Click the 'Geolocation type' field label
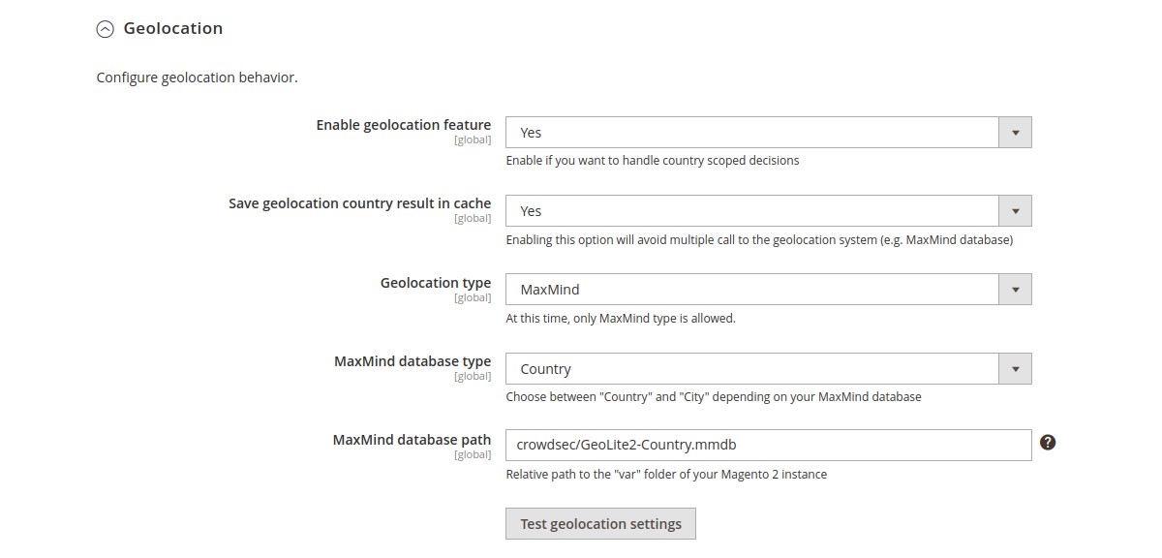The height and width of the screenshot is (558, 1162). pyautogui.click(x=436, y=283)
